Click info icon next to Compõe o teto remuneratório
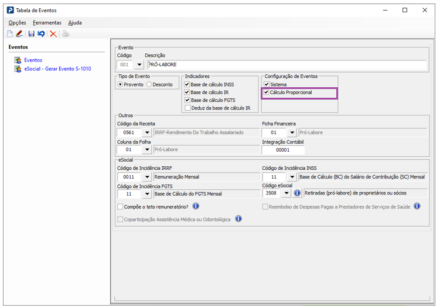 [196, 206]
